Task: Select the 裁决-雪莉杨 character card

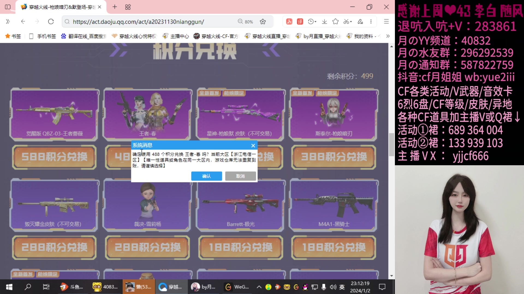Action: click(x=147, y=205)
